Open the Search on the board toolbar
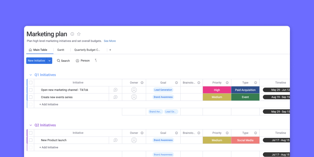314x157 pixels. pyautogui.click(x=63, y=60)
